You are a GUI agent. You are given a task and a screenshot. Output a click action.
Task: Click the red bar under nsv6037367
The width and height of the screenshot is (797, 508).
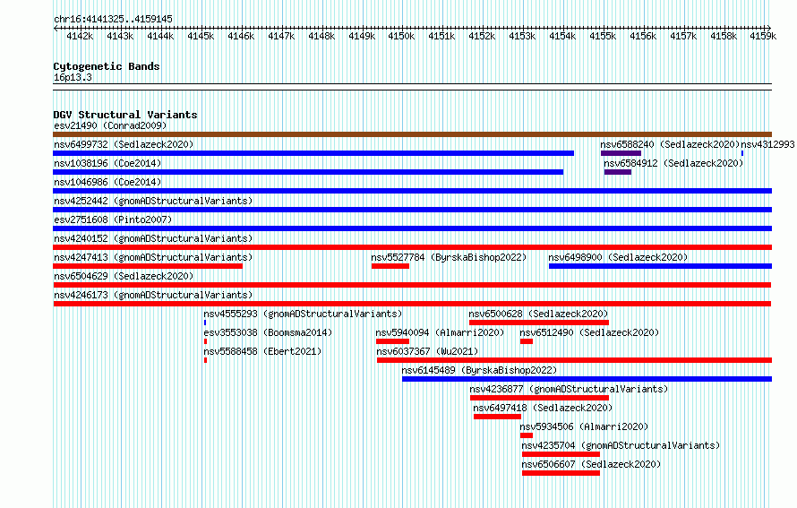coord(574,360)
